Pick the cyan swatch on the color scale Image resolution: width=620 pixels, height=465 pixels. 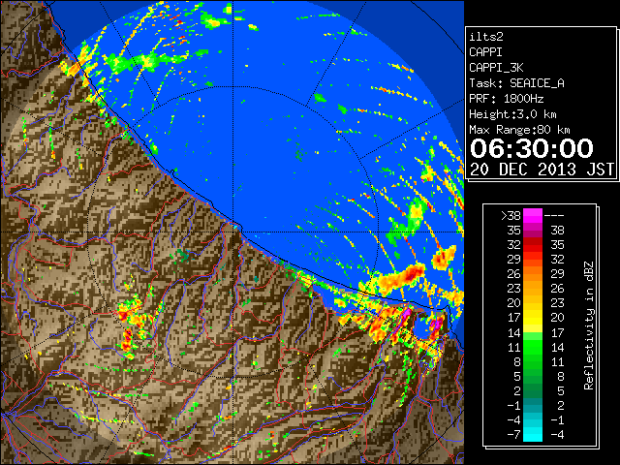click(533, 434)
